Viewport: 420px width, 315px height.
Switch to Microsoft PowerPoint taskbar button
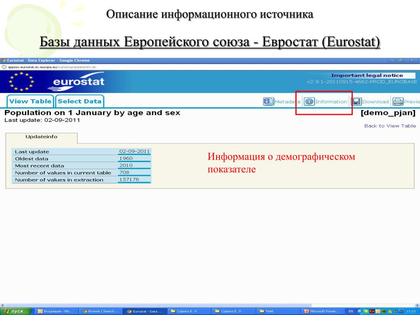(322, 311)
